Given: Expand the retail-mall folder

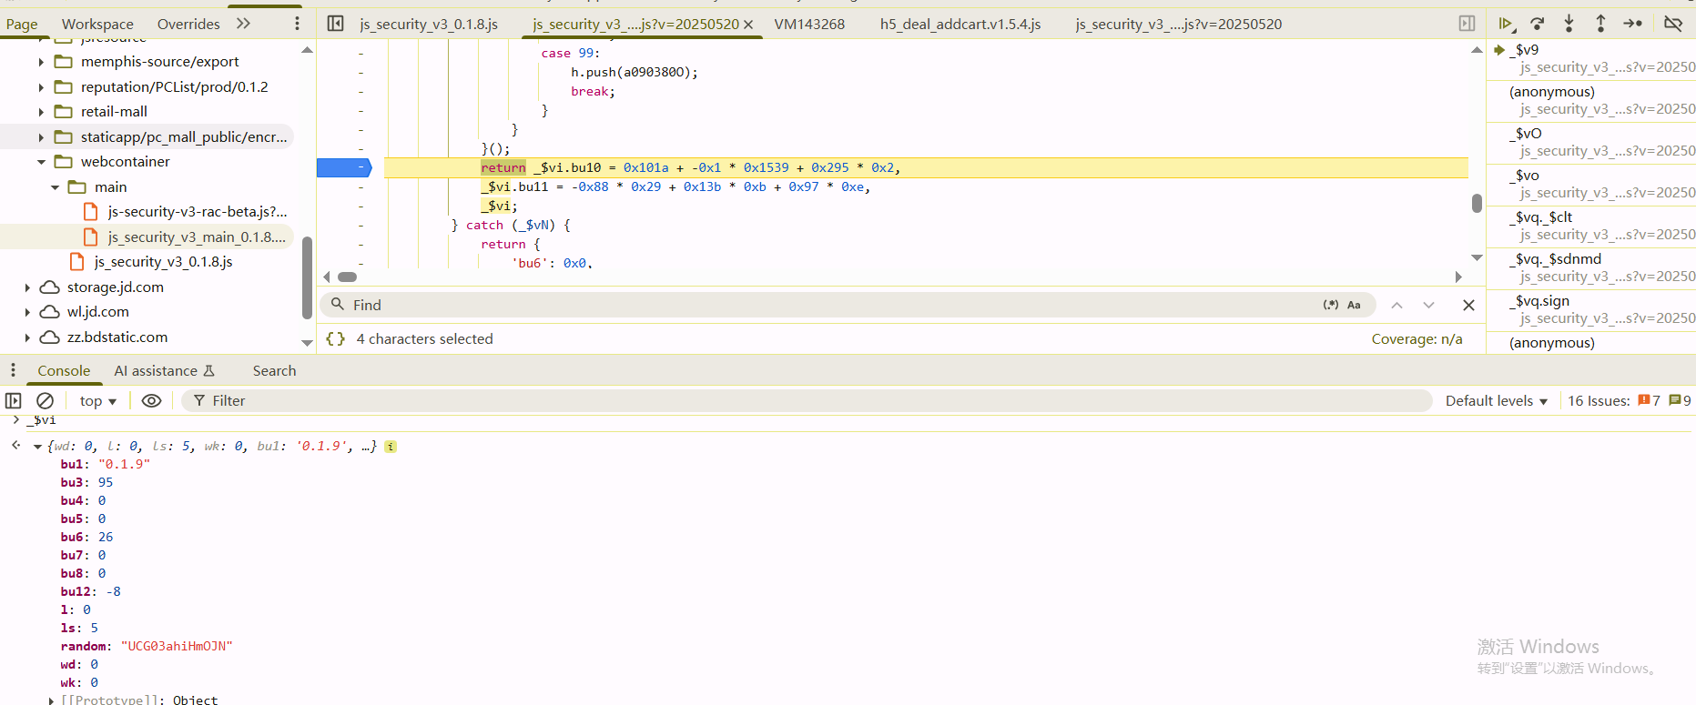Looking at the screenshot, I should click(x=41, y=112).
